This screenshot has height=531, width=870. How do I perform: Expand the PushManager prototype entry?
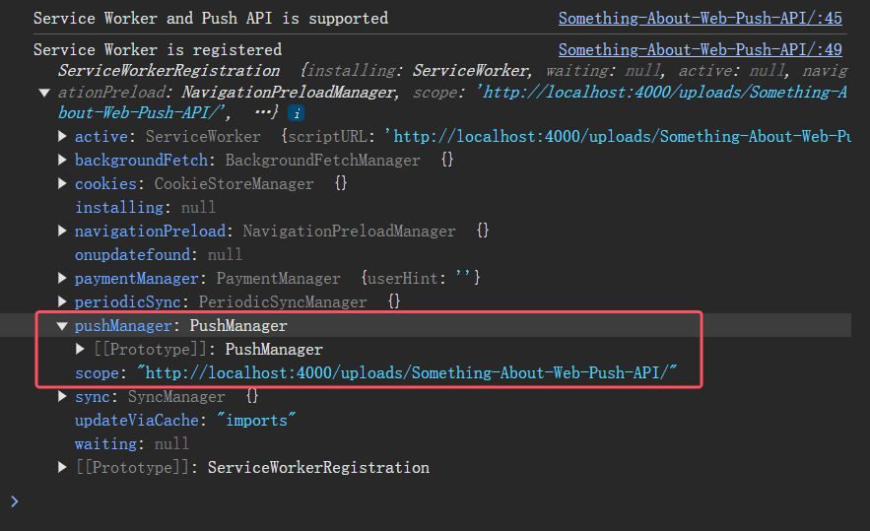(80, 349)
